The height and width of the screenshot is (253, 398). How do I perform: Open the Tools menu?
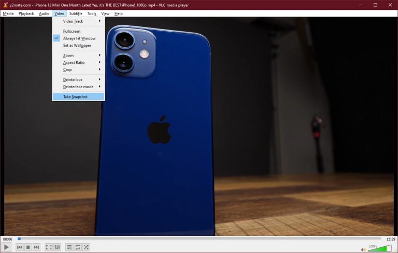click(92, 13)
